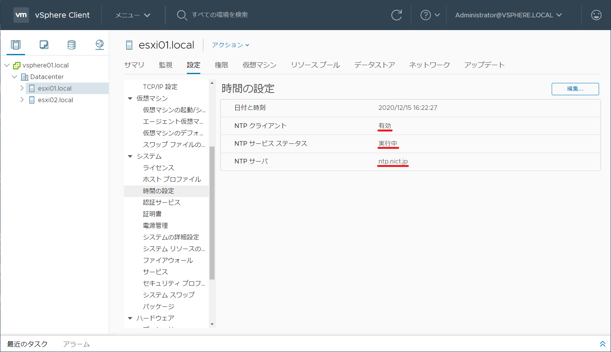Image resolution: width=611 pixels, height=352 pixels.
Task: Expand the esxi01.local tree node
Action: pyautogui.click(x=22, y=88)
